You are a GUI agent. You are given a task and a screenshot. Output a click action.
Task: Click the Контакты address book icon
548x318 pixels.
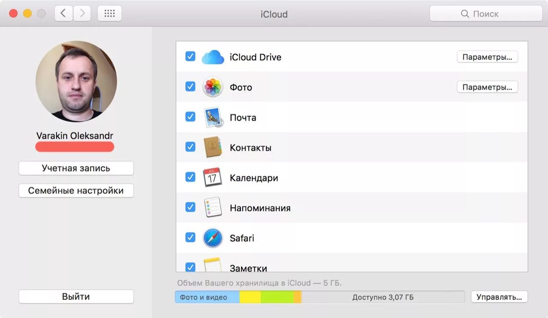pyautogui.click(x=213, y=147)
